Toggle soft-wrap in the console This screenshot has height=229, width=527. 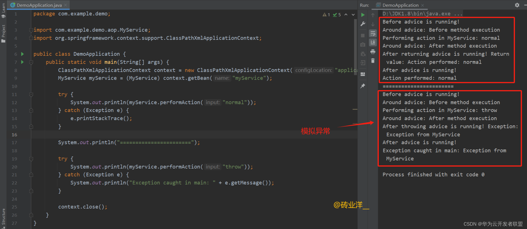(x=373, y=34)
